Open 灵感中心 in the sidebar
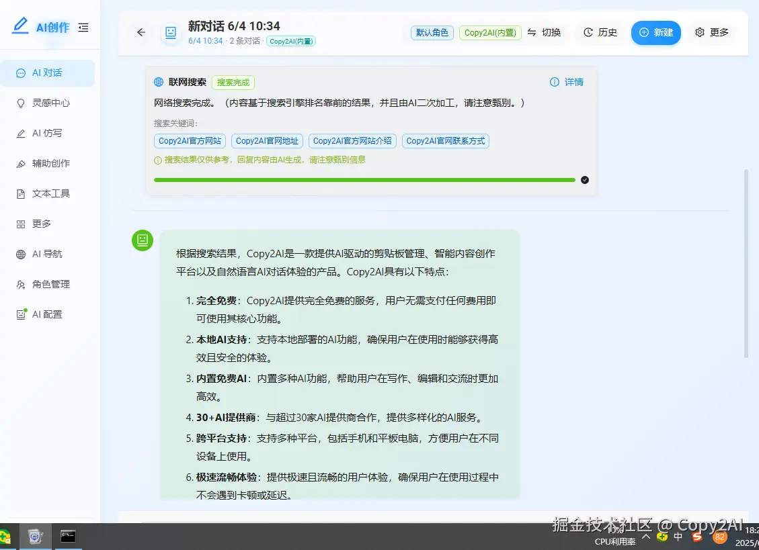The image size is (759, 550). point(48,103)
